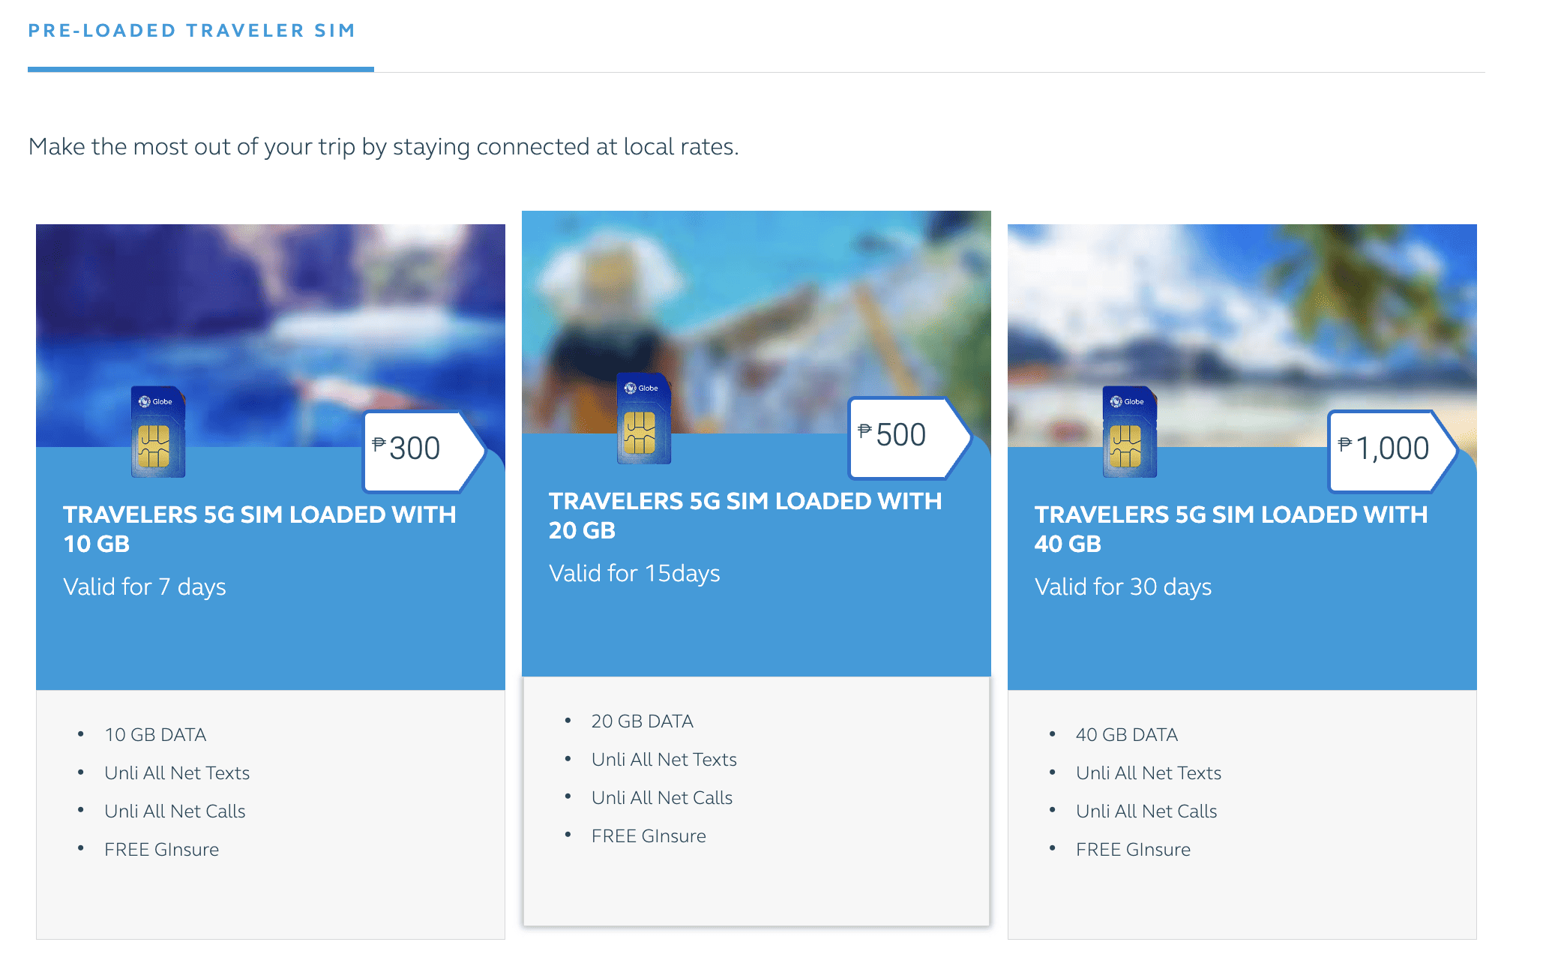Select the Unli All Net Texts bullet on 20 GB plan
Viewport: 1564px width, 969px height.
click(664, 759)
